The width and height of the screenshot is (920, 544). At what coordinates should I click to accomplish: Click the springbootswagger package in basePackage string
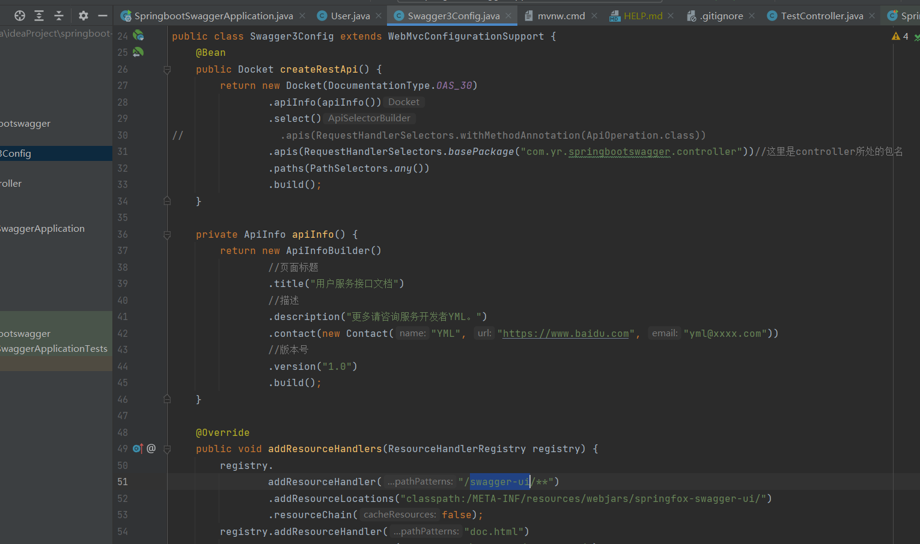tap(619, 152)
